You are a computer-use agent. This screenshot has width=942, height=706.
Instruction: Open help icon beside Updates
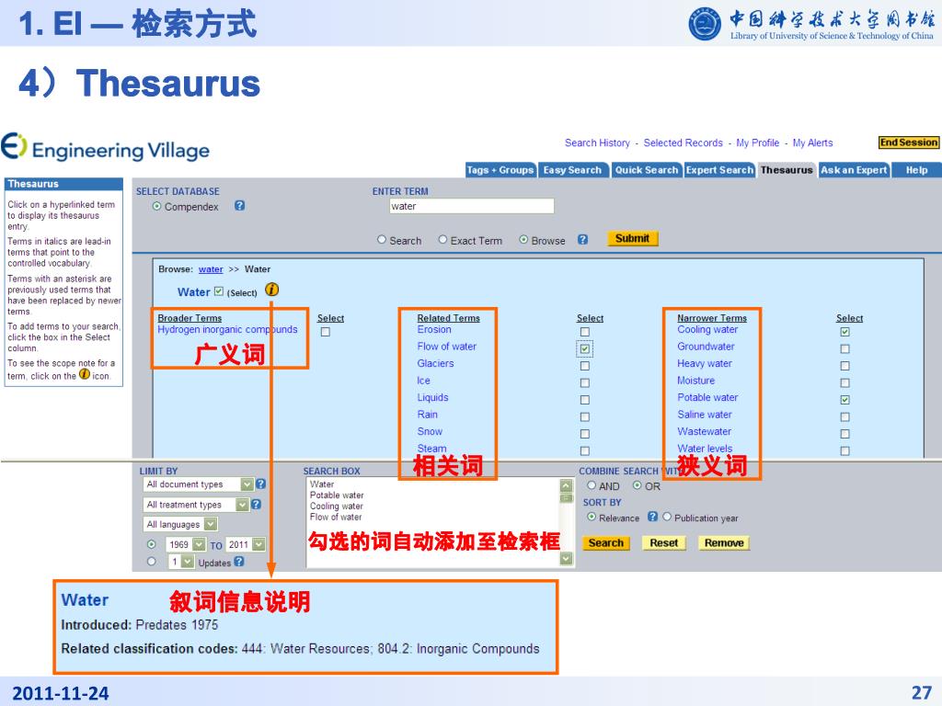coord(238,562)
